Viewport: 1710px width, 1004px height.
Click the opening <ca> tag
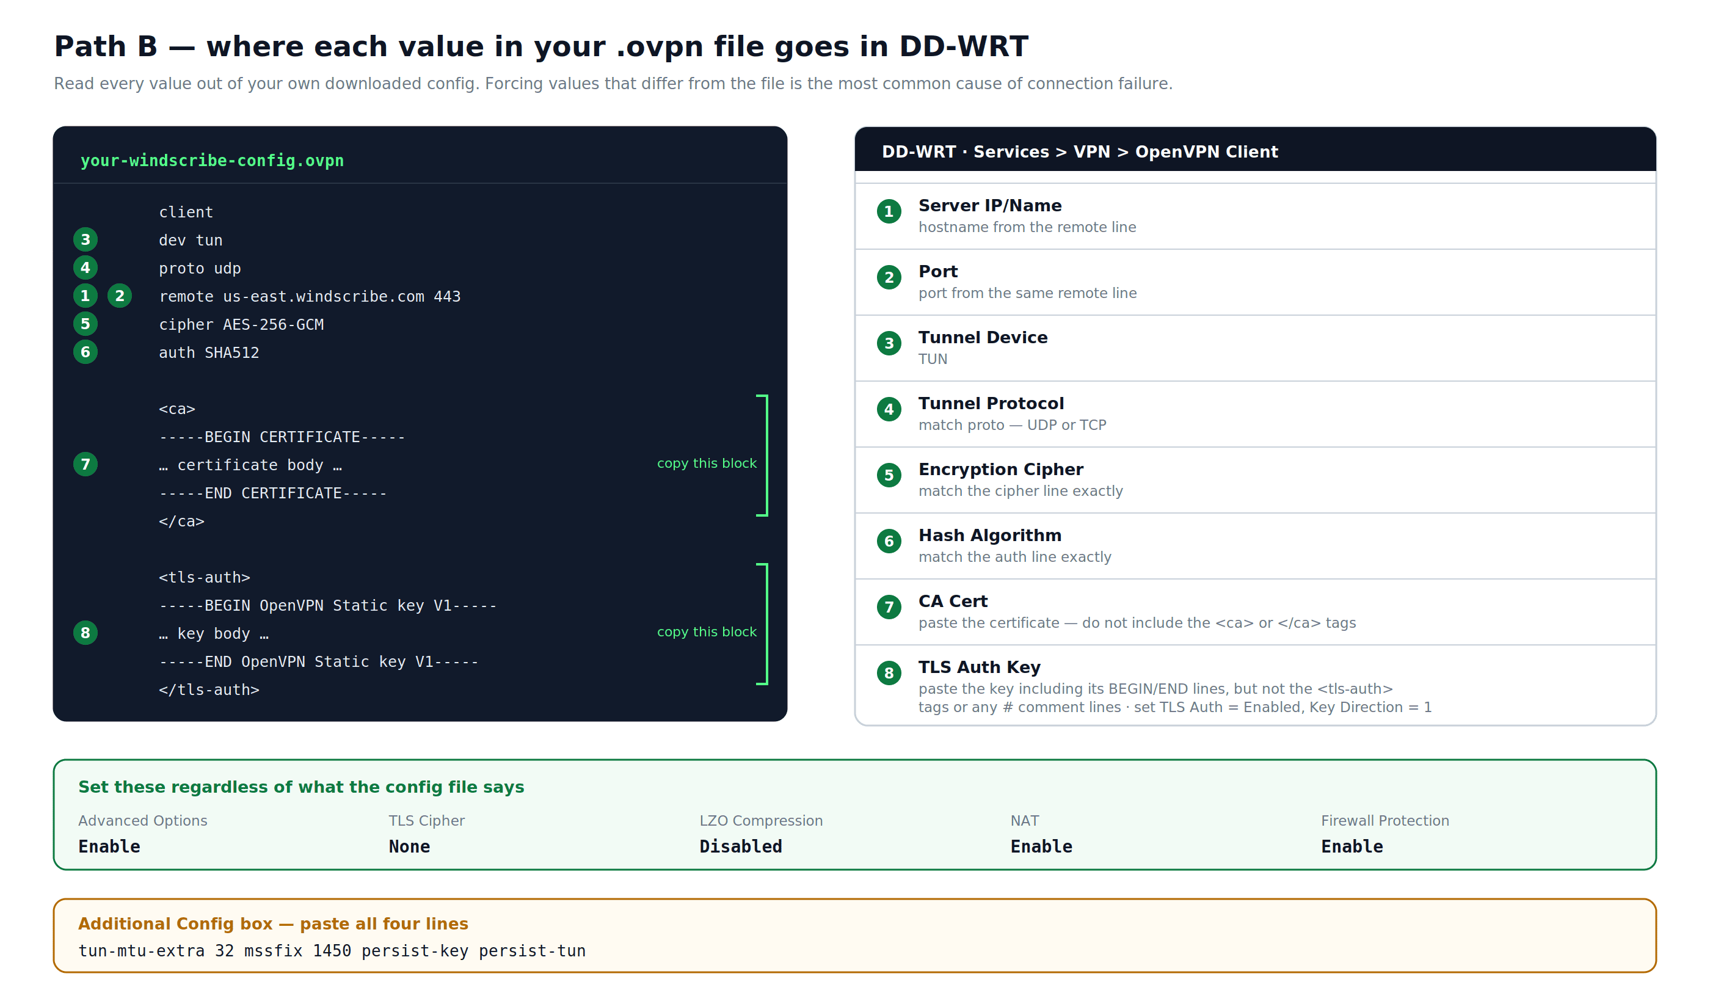tap(177, 409)
